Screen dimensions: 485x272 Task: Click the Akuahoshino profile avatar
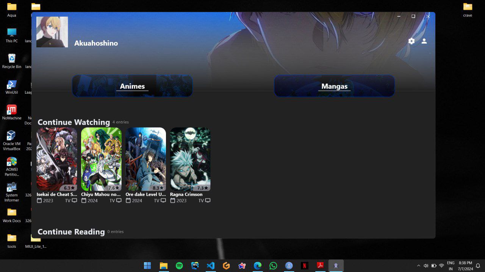pyautogui.click(x=52, y=32)
